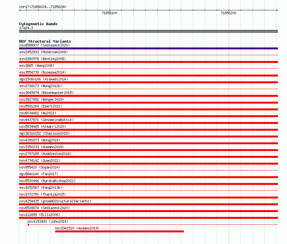This screenshot has height=244, width=287.
Task: Click the nsv1072750 (Thareja2015) label
Action: click(43, 194)
